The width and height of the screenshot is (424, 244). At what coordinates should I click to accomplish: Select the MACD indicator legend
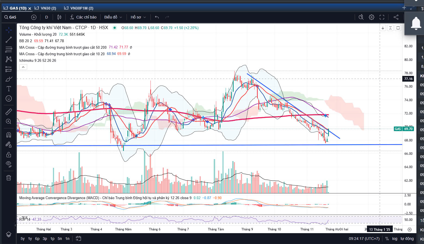tap(105, 198)
